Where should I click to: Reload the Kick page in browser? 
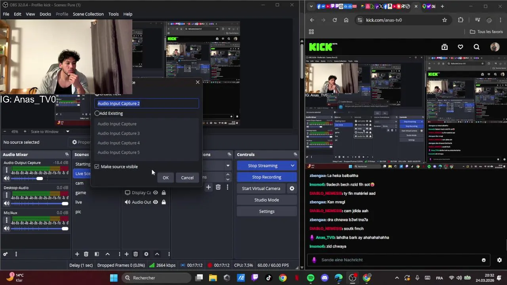tap(335, 20)
